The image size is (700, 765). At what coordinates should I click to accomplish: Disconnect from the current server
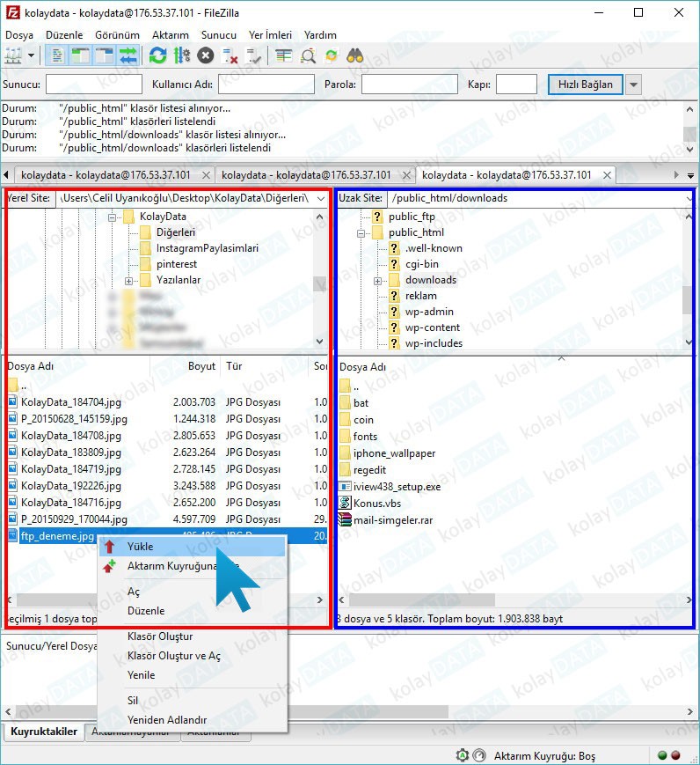230,55
